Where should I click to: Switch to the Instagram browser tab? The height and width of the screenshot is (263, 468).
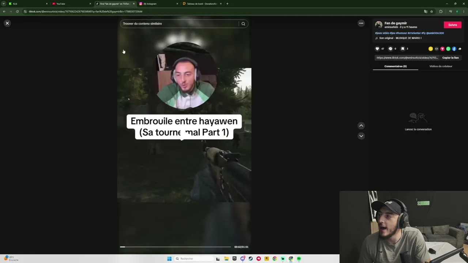pos(158,4)
